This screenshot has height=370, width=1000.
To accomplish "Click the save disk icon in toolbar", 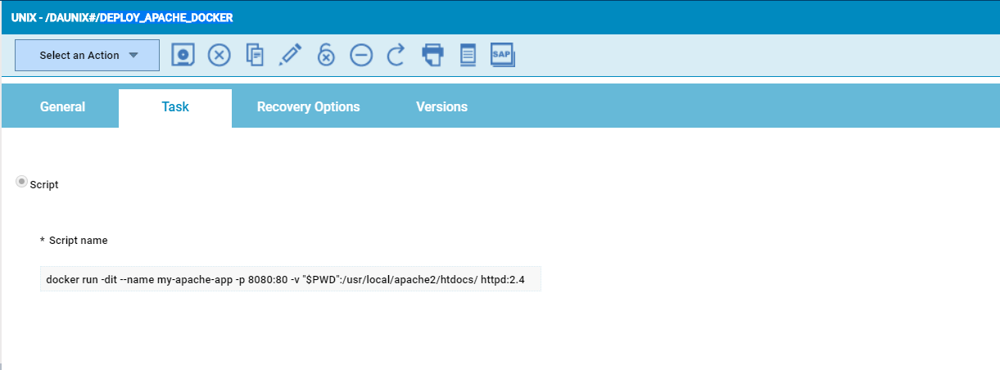I will pos(183,55).
